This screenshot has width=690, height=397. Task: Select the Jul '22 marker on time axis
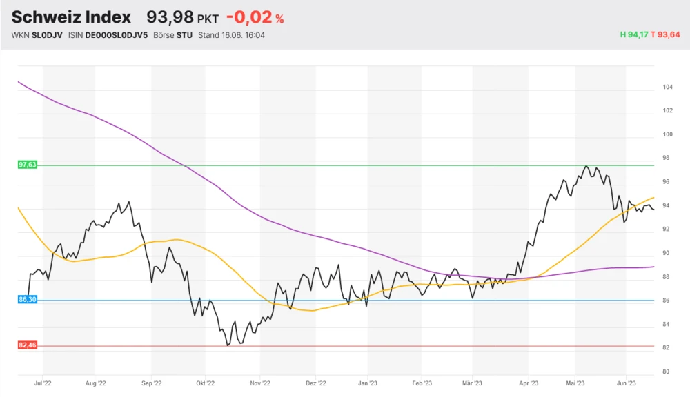coord(43,383)
